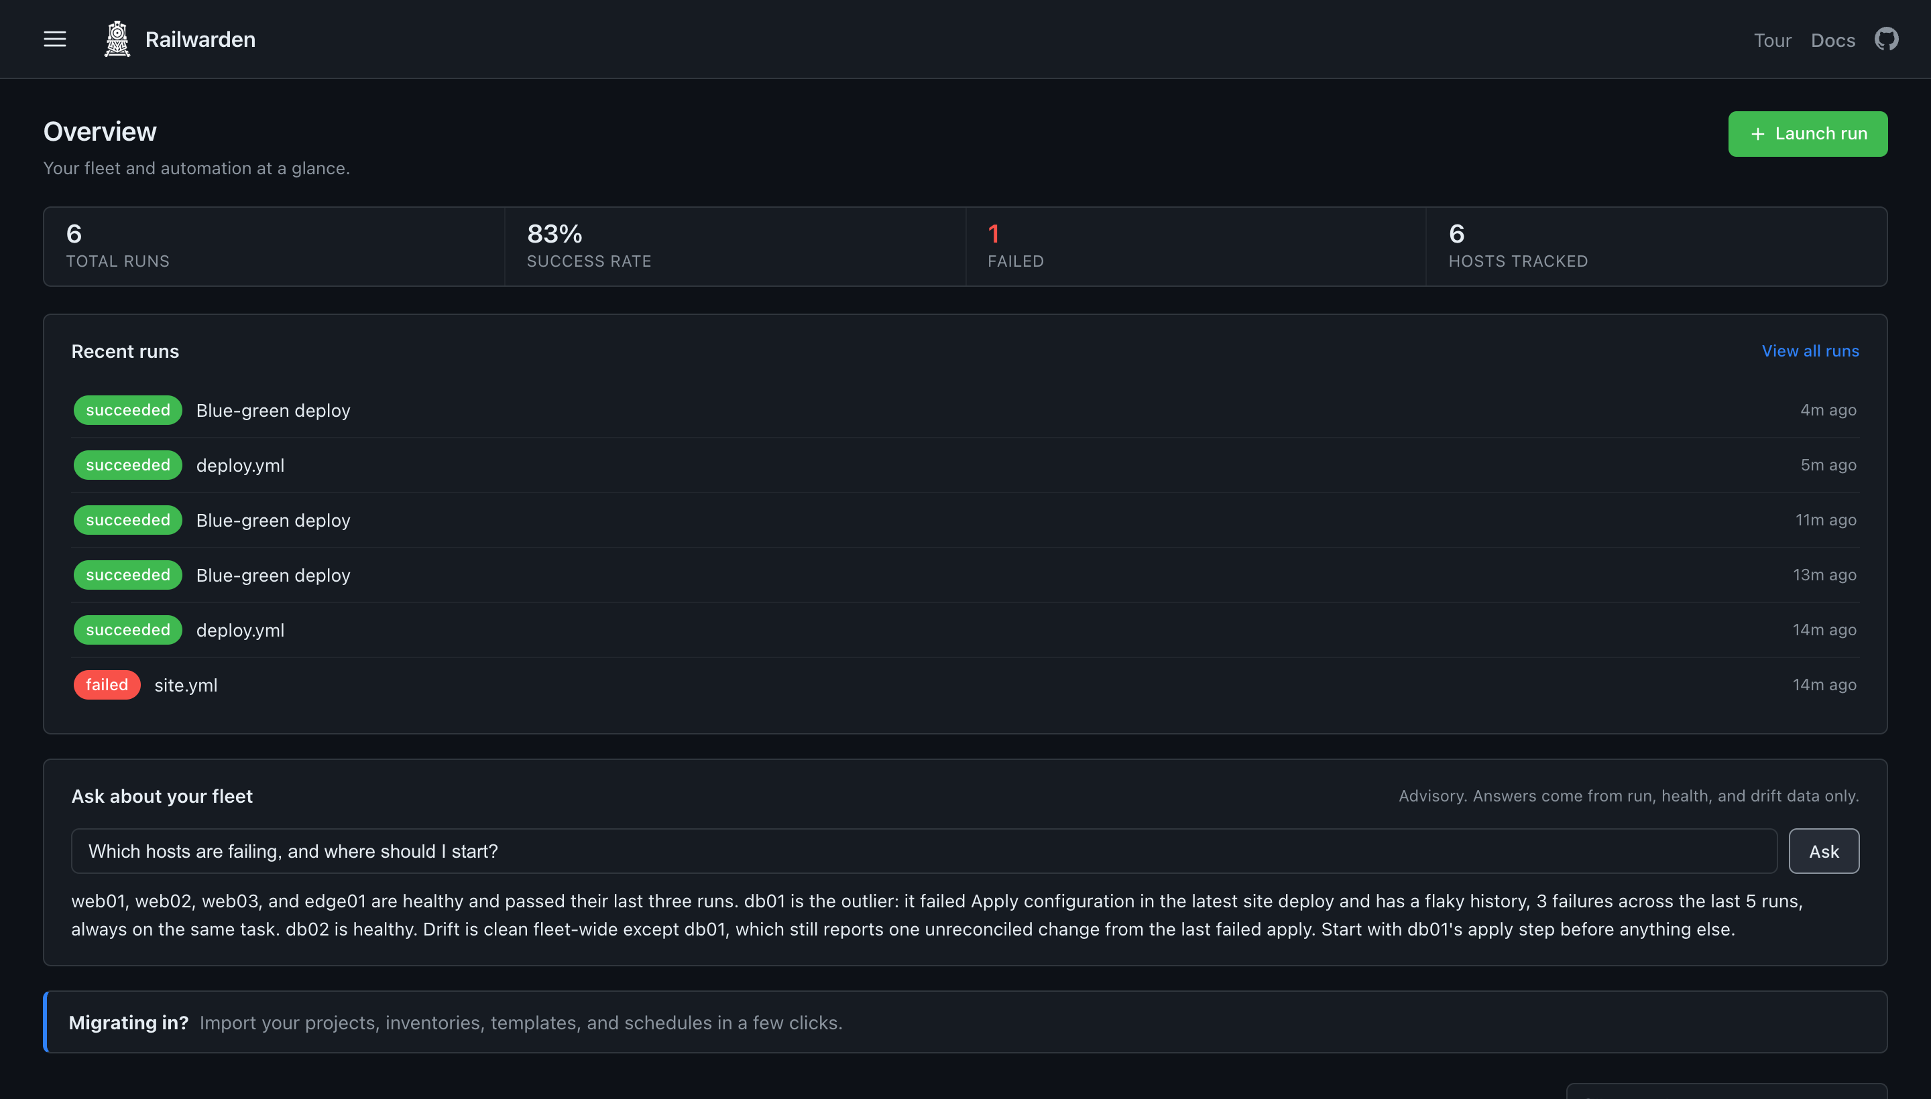This screenshot has height=1099, width=1931.
Task: Click the Ask button
Action: point(1823,850)
